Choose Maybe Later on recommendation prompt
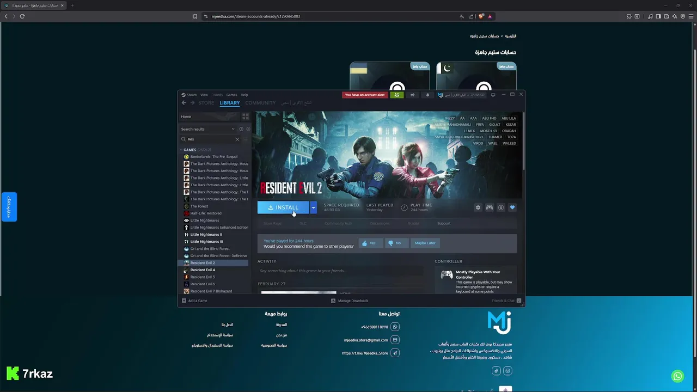The width and height of the screenshot is (697, 392). tap(425, 243)
